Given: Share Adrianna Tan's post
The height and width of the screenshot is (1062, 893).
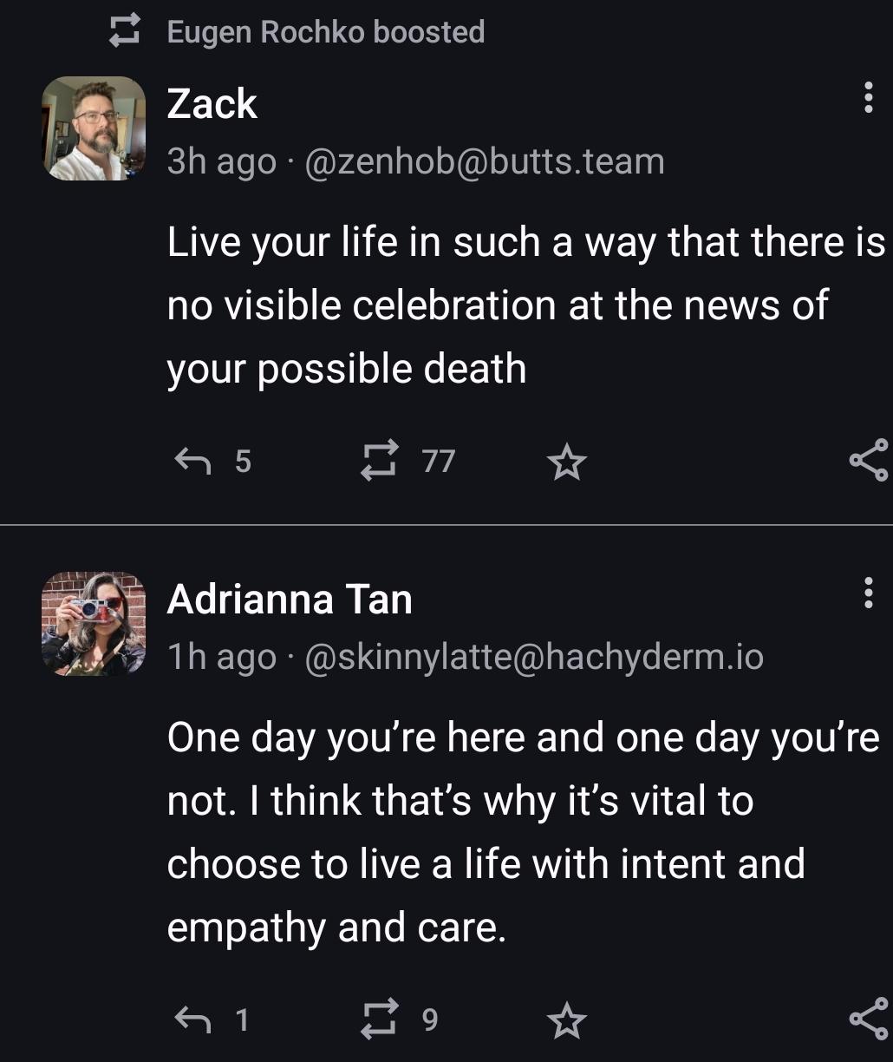Looking at the screenshot, I should pyautogui.click(x=869, y=1019).
